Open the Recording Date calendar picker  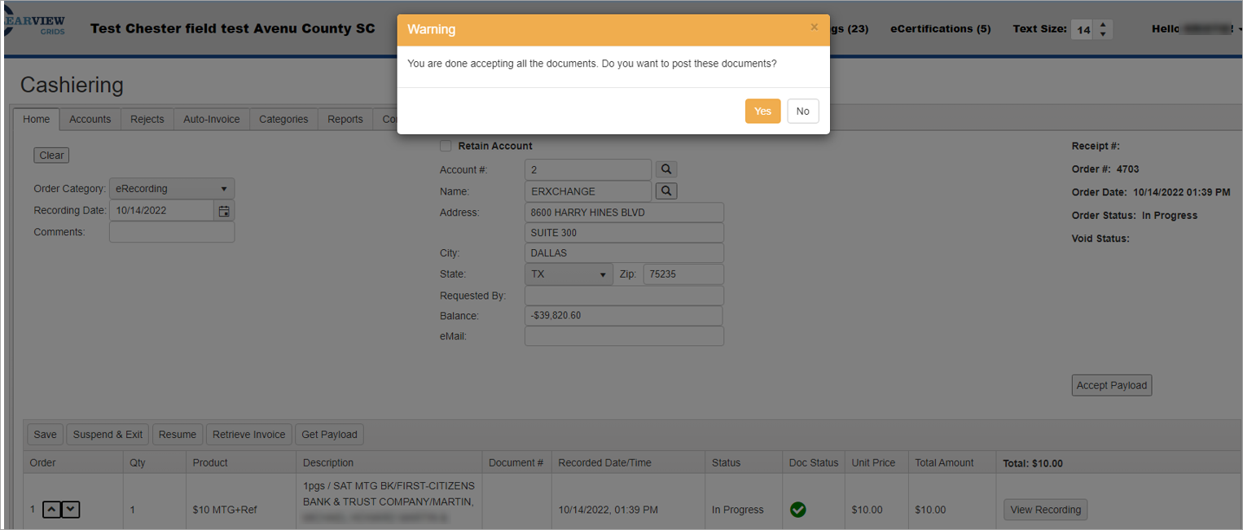pyautogui.click(x=224, y=211)
